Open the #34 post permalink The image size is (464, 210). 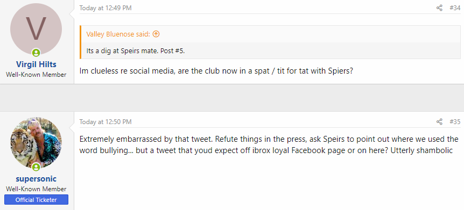[455, 8]
